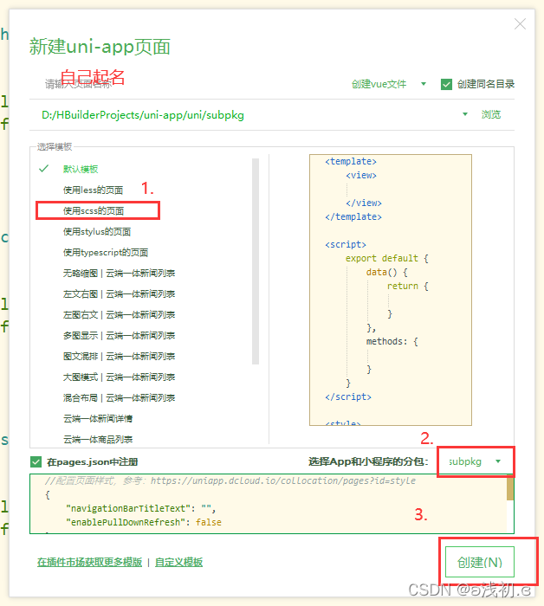Click the 创建(N) button

(x=480, y=562)
